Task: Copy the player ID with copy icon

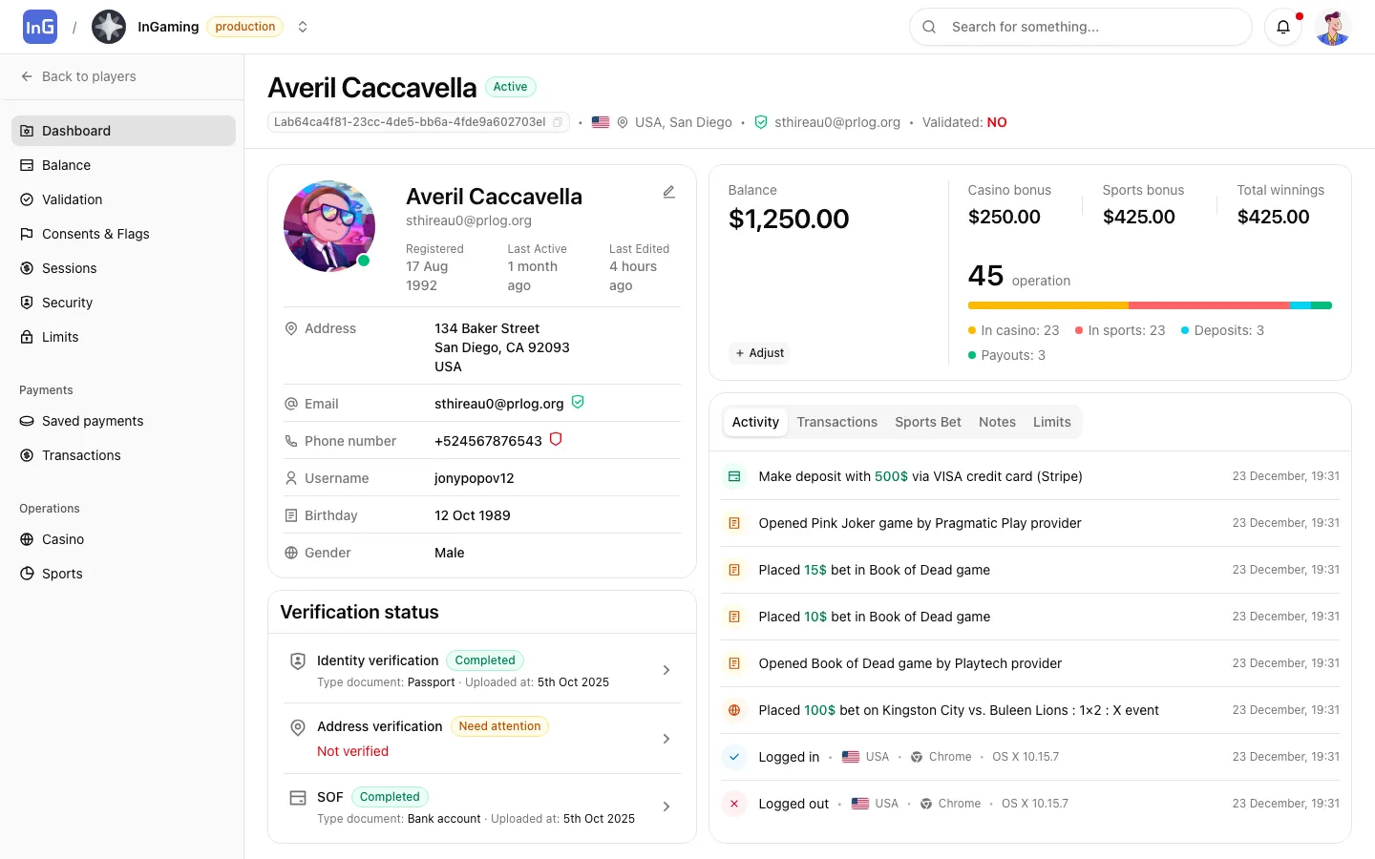Action: [558, 122]
